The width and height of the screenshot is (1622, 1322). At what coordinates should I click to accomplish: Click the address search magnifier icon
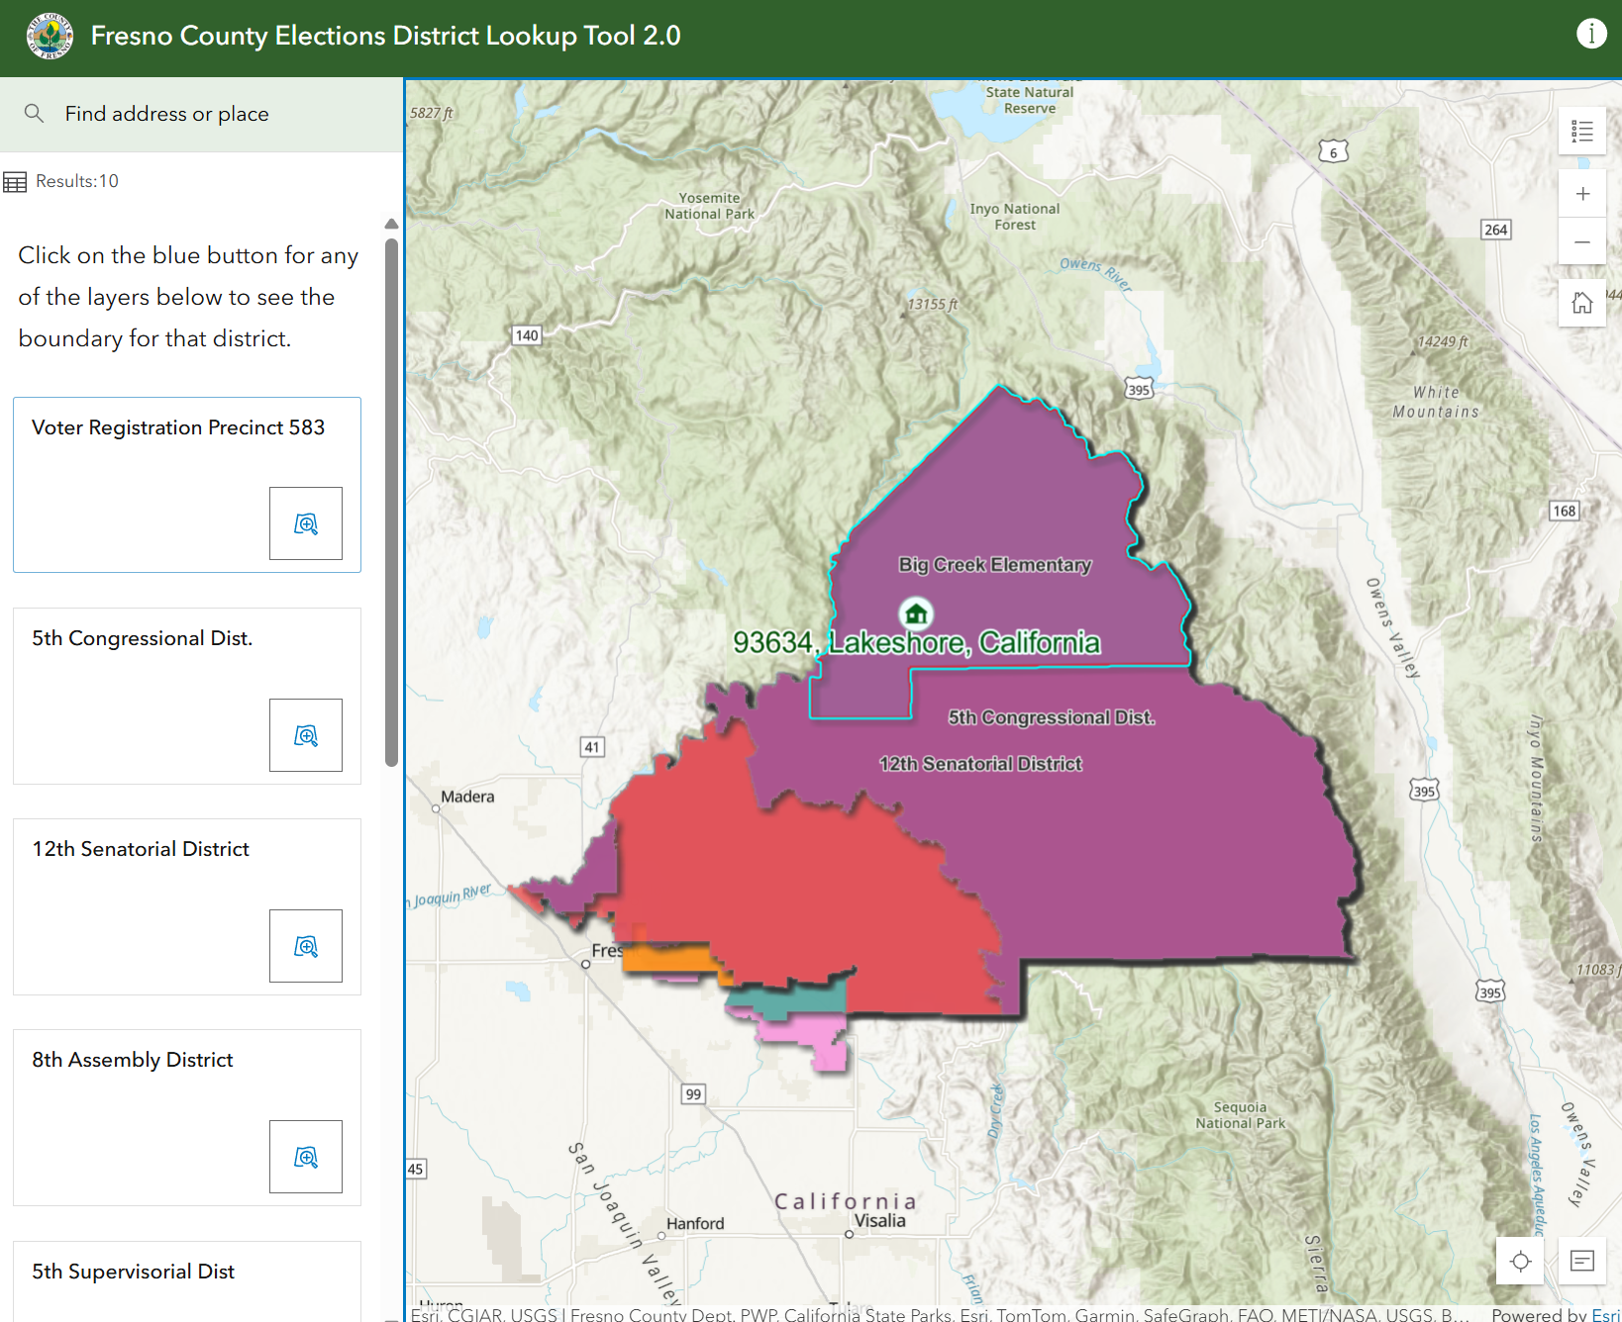point(34,113)
